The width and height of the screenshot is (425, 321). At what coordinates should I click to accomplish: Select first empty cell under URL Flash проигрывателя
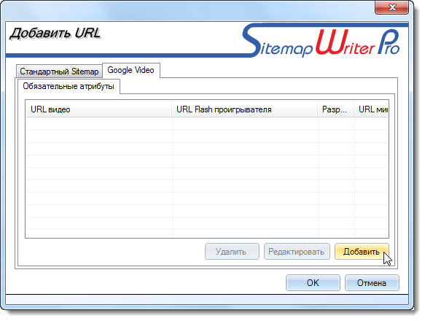(245, 124)
